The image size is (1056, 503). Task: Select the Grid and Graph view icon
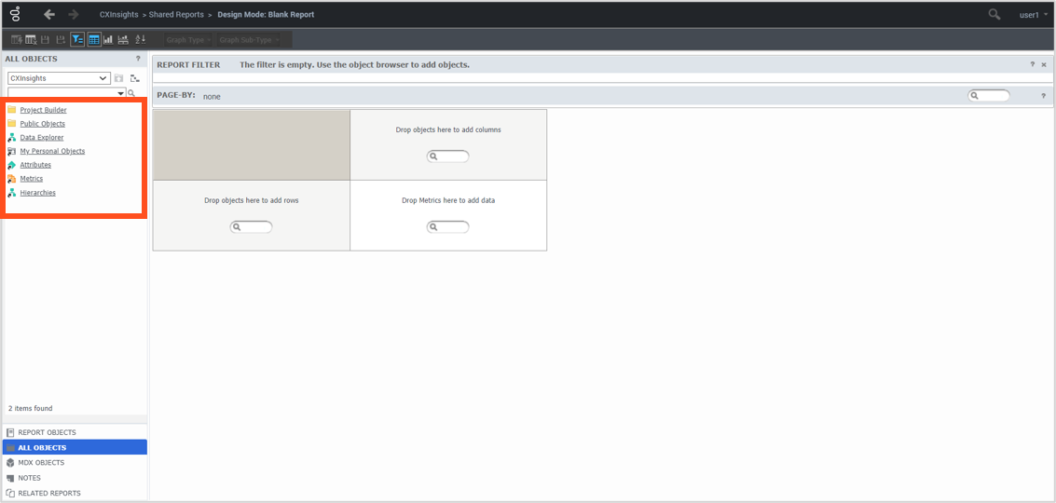[123, 40]
